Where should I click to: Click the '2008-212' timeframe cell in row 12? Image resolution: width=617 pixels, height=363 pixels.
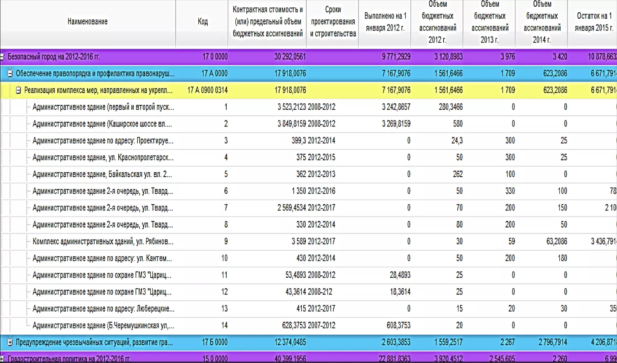pyautogui.click(x=320, y=292)
